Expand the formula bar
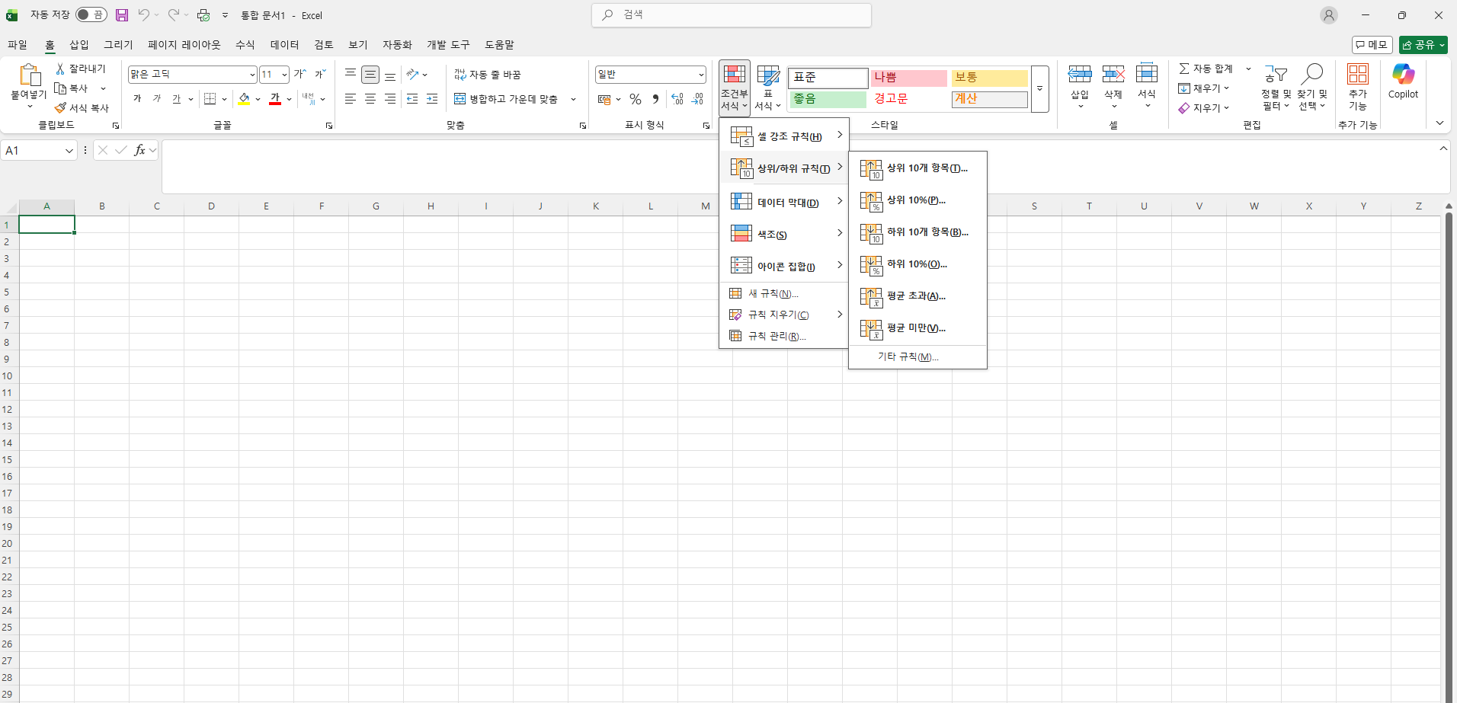The image size is (1457, 703). [x=1443, y=149]
